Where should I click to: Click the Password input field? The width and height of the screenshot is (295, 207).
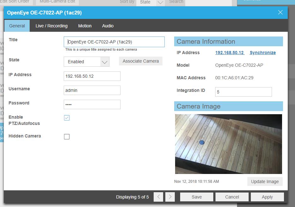point(92,104)
